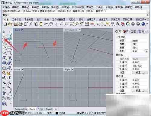Click the Open file folder icon
This screenshot has height=116, width=151.
click(10, 24)
